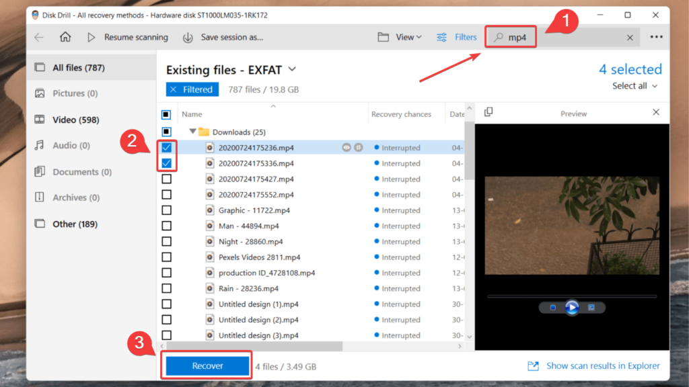
Task: Expand the Existing files - EXFAT dropdown
Action: pyautogui.click(x=292, y=69)
